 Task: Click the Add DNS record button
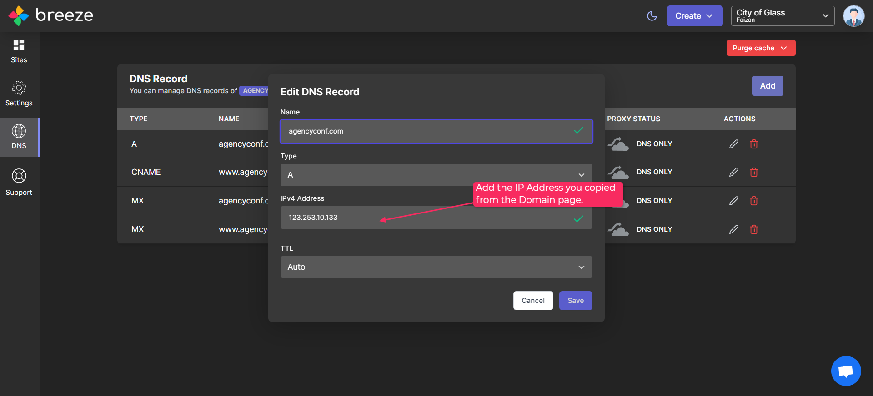[x=767, y=86]
